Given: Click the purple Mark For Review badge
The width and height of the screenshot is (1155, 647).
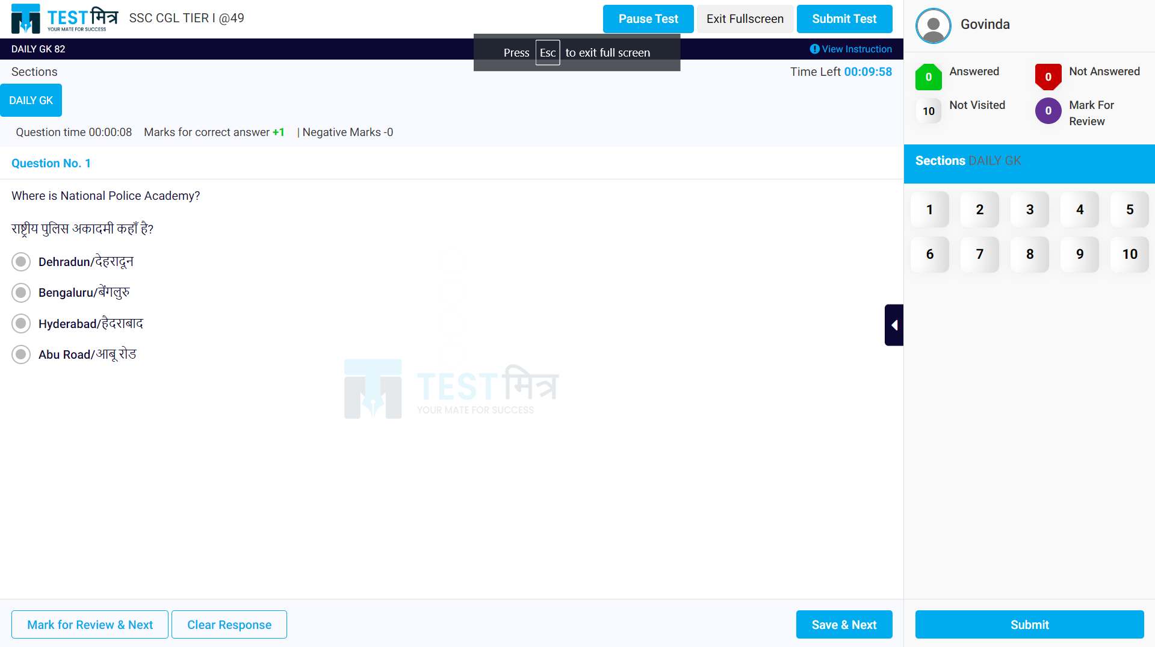Looking at the screenshot, I should tap(1048, 111).
